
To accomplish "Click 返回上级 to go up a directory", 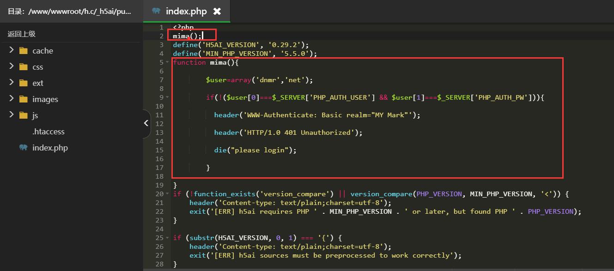I will tap(21, 34).
